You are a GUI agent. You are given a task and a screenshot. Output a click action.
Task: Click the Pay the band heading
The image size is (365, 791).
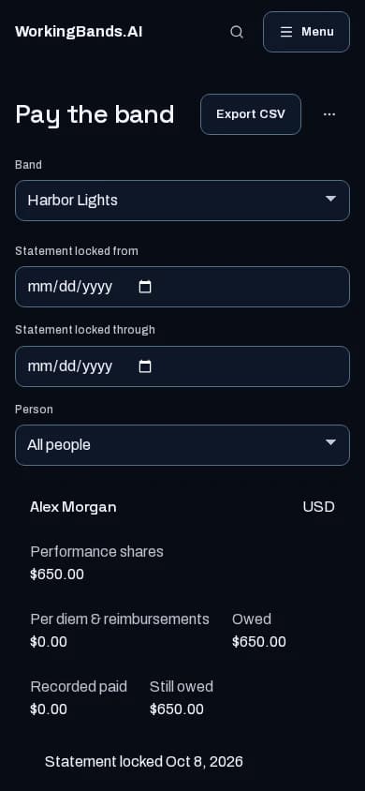coord(95,114)
